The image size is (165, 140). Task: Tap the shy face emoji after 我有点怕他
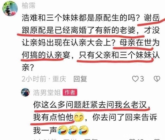point(79,117)
